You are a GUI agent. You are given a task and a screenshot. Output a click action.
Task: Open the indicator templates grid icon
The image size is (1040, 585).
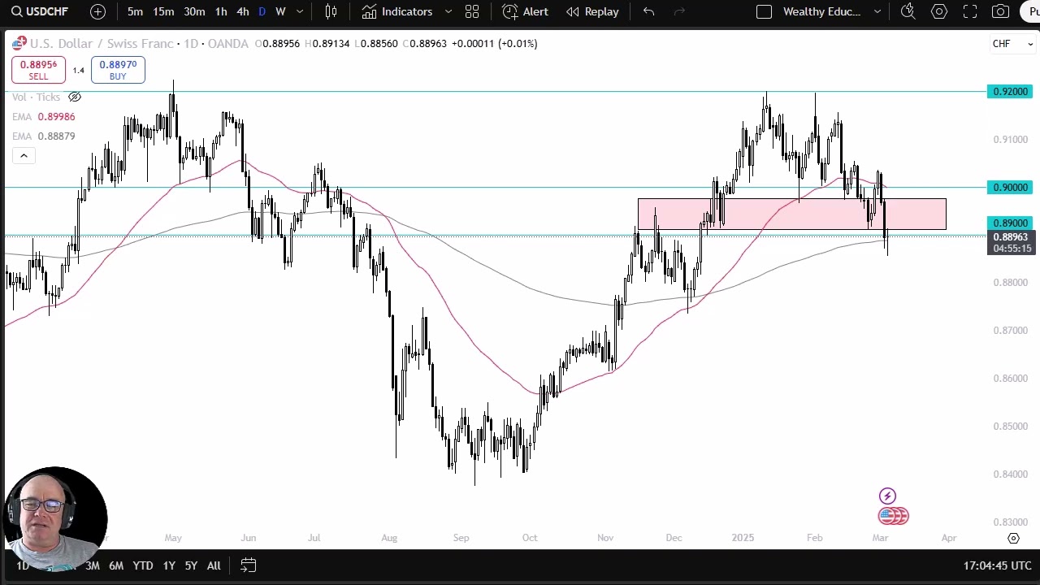coord(472,11)
